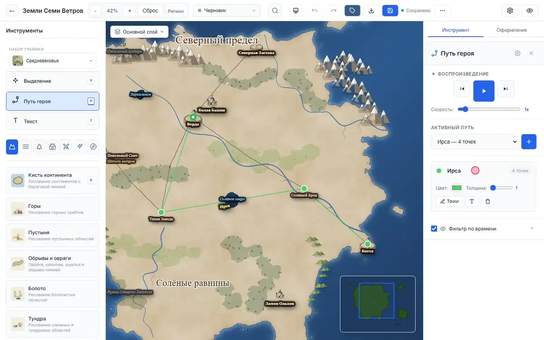Open the green Цвет color swatch

pyautogui.click(x=457, y=188)
